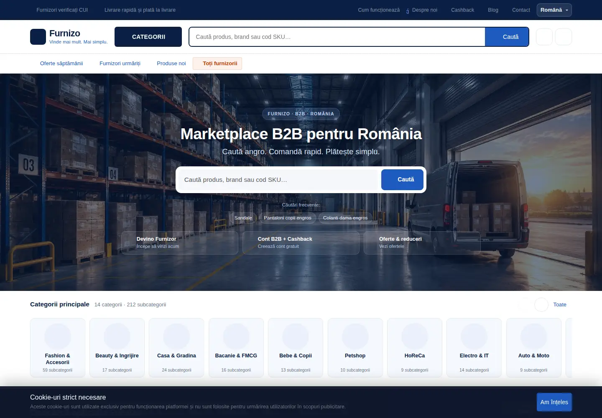Open the Electro & IT category card

tap(474, 348)
